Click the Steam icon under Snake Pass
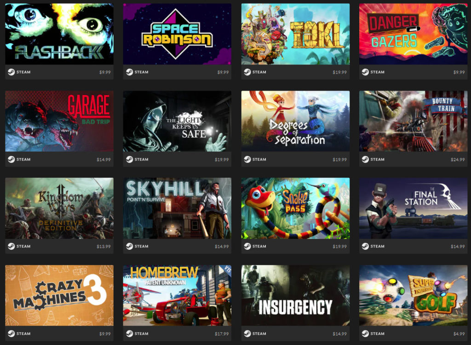The width and height of the screenshot is (471, 345). 247,246
